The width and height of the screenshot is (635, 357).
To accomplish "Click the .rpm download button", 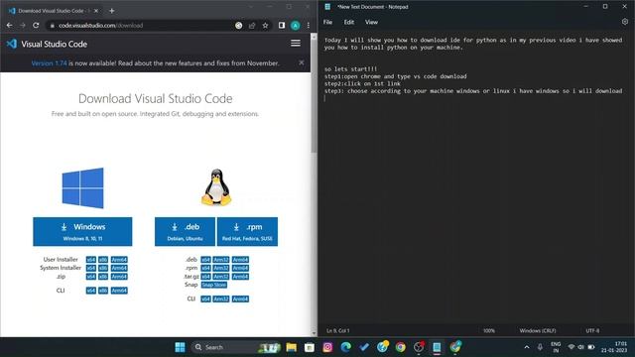I will click(247, 231).
